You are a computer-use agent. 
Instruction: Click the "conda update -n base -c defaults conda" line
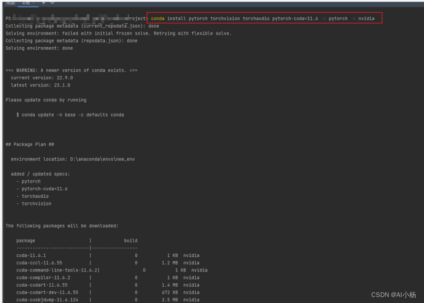70,115
